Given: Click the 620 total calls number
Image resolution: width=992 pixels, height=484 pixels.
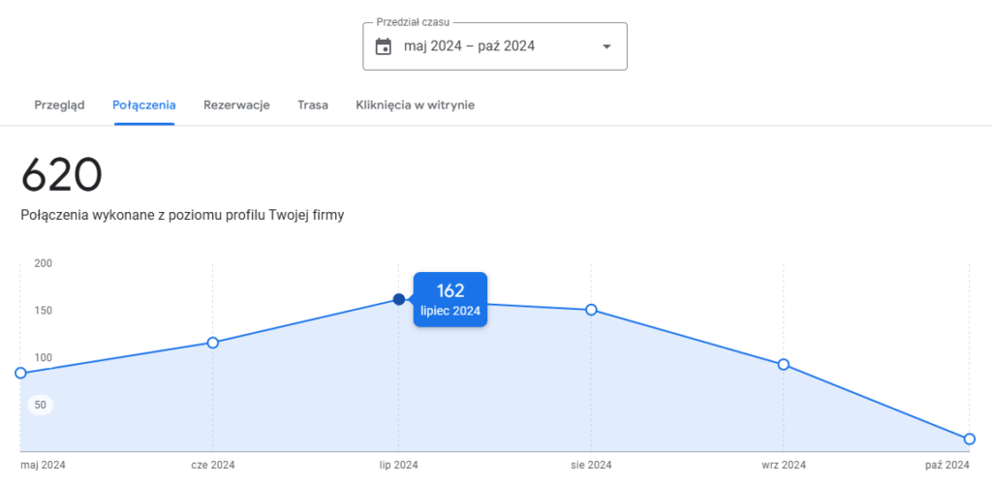Looking at the screenshot, I should pyautogui.click(x=62, y=175).
